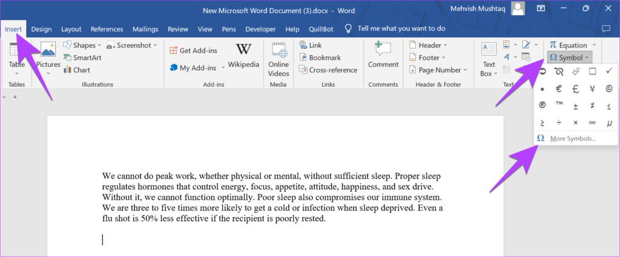
Task: Insert the greater-than-or-equal symbol
Action: 542,122
